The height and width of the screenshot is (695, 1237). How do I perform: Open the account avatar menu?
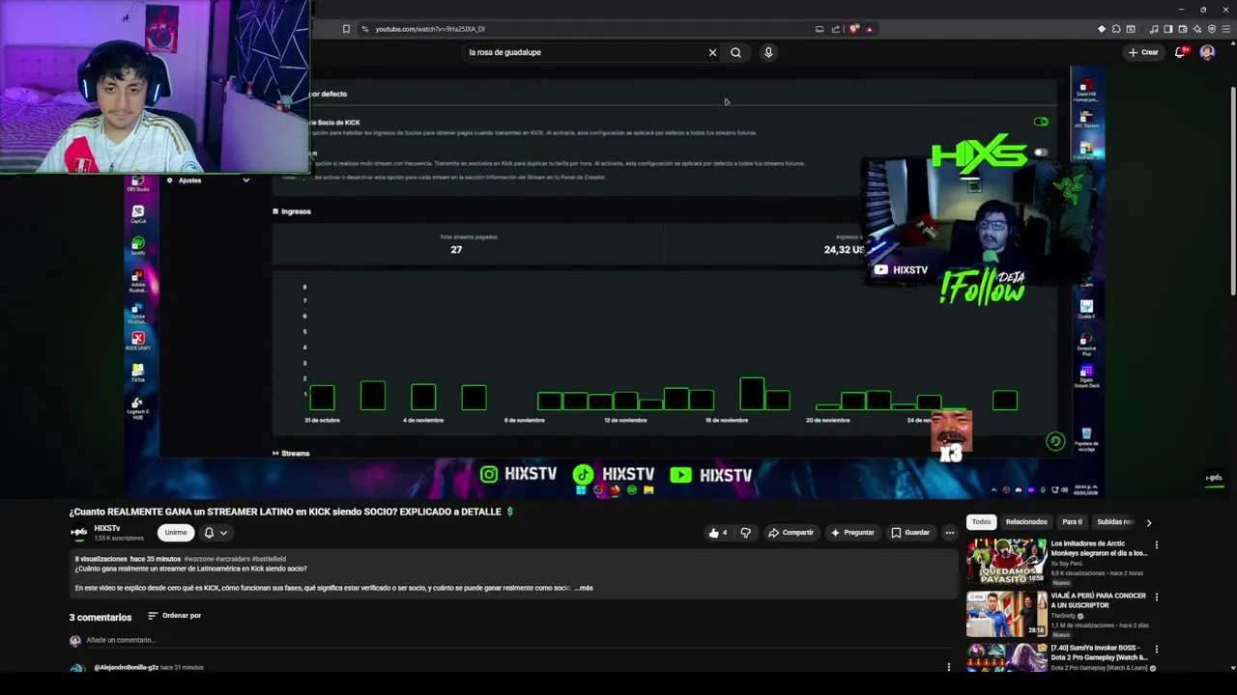pyautogui.click(x=1207, y=52)
